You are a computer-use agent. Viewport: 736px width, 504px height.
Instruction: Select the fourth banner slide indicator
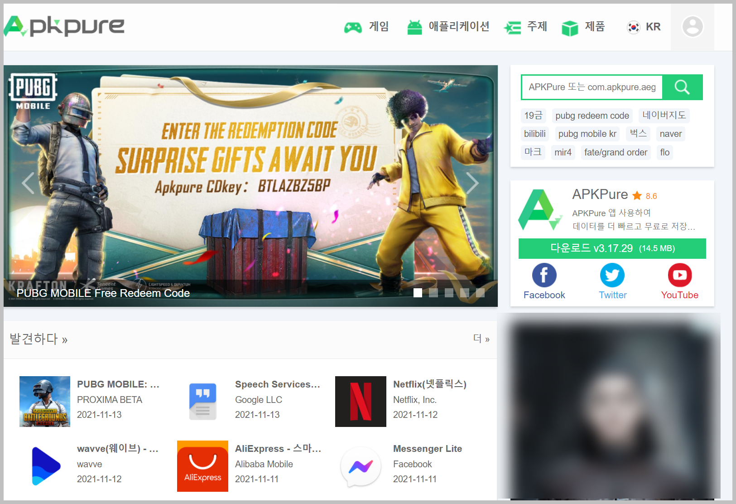tap(465, 293)
